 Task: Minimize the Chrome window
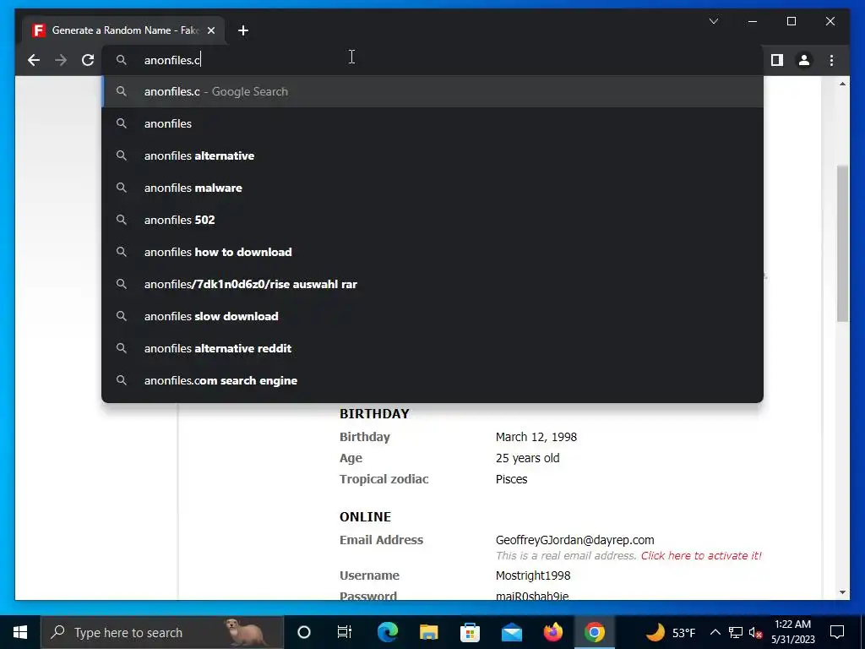point(753,21)
